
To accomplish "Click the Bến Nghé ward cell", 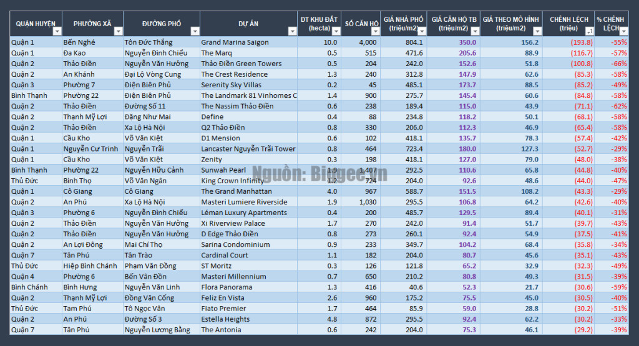I will click(92, 42).
